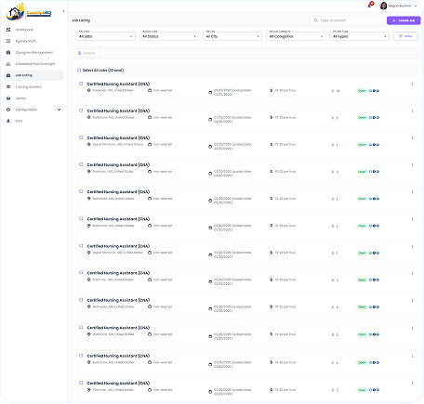Open the Frederick Certified Nursing Assistant job title
This screenshot has height=404, width=424.
(x=118, y=84)
